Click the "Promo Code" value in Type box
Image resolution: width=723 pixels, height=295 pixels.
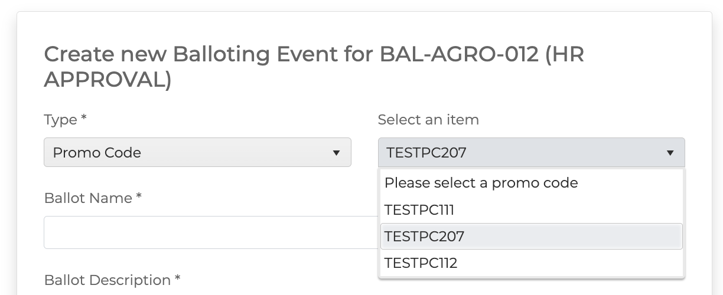click(97, 153)
